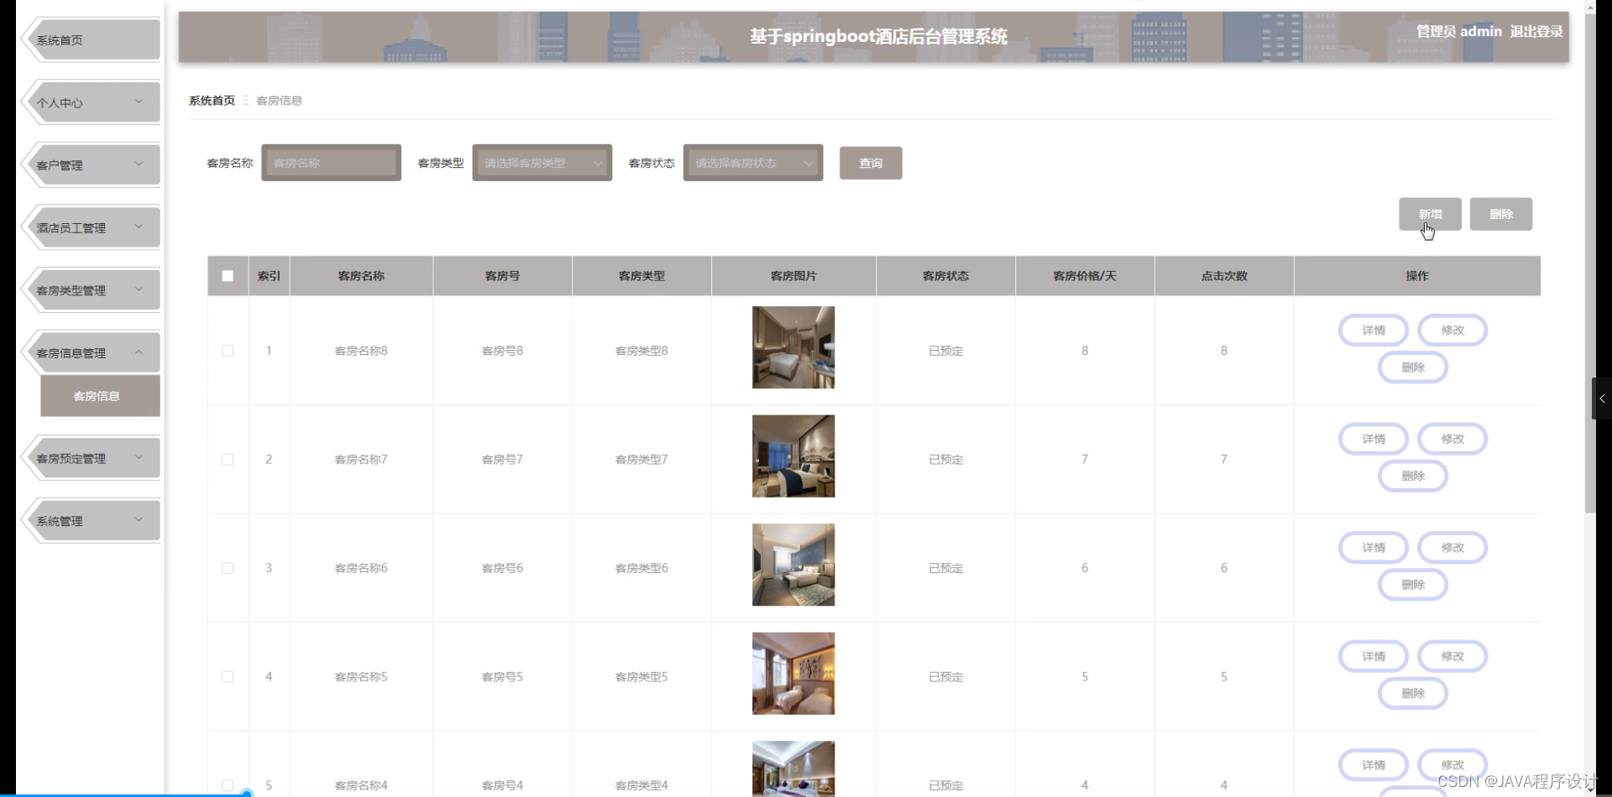Click the 客房类型7 cell
The image size is (1612, 797).
(x=641, y=459)
